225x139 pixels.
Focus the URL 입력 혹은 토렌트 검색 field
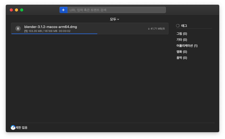tap(116, 10)
